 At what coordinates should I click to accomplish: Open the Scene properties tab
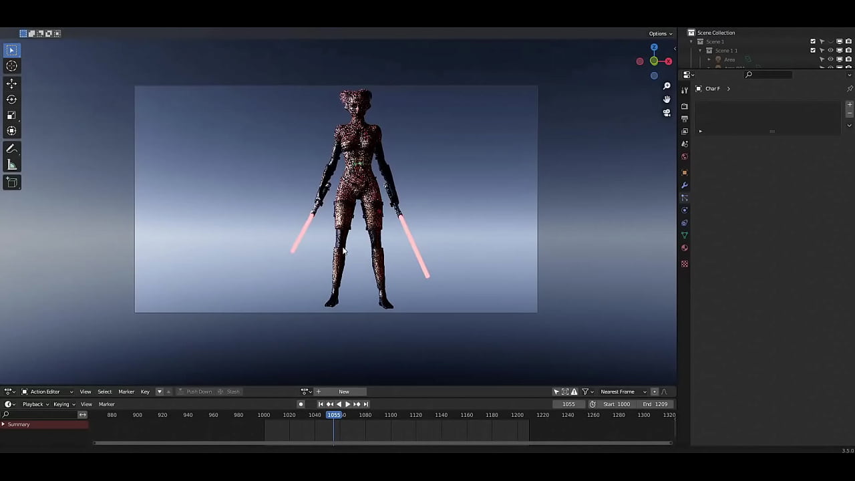[x=685, y=144]
